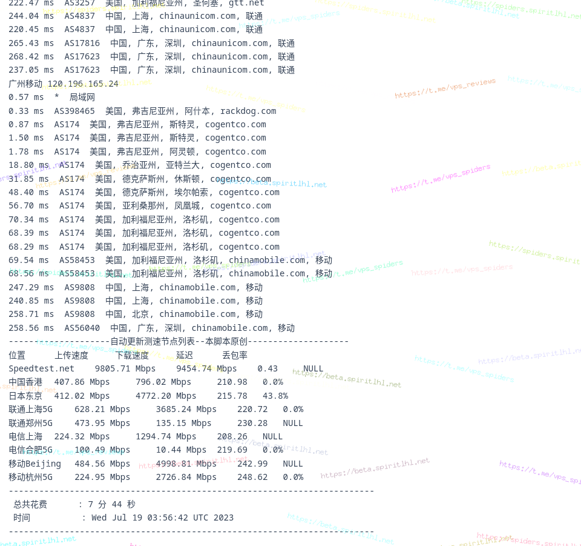Click the 48.40 ms 埃尔帕索 hop

point(144,193)
